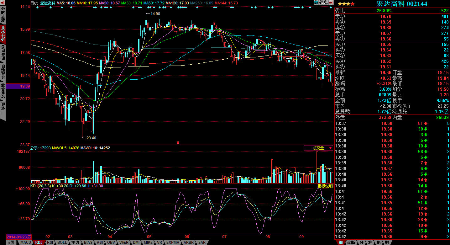Screen dimensions: 450x245
Task: Switch indicator to BOLL
Action: click(62, 242)
